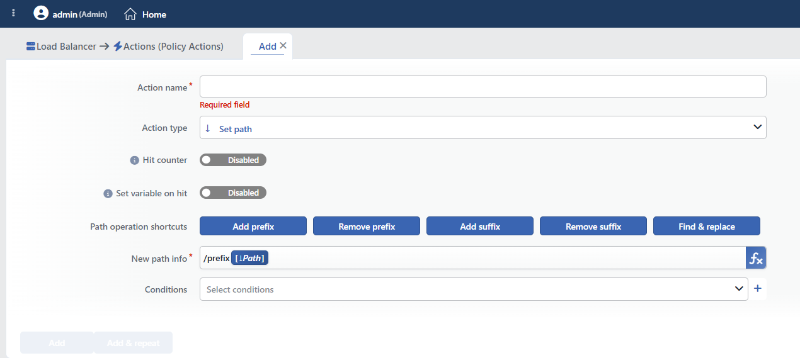This screenshot has height=358, width=800.
Task: Switch to the Add tab
Action: tap(268, 46)
